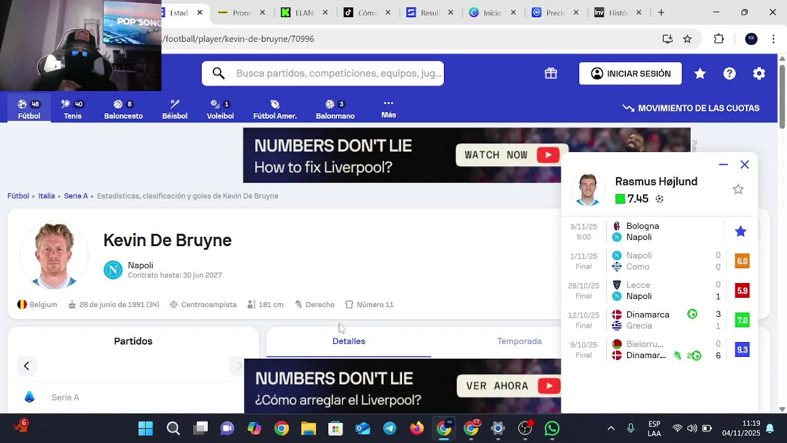The image size is (787, 443).
Task: Open notification bell in taskbar
Action: 770,428
